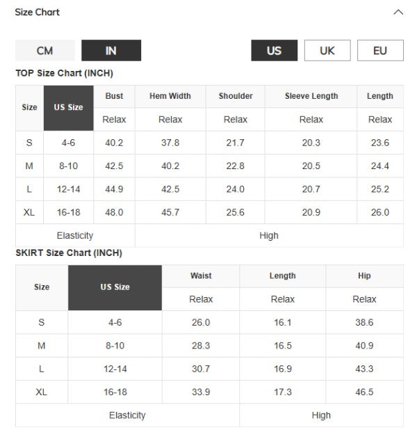The width and height of the screenshot is (417, 439).
Task: Select the Waist column header
Action: 201,276
